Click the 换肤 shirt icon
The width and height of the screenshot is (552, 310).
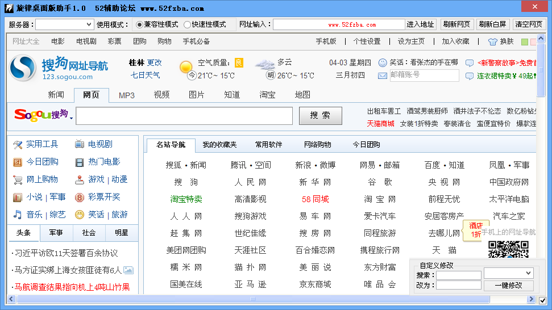(492, 42)
